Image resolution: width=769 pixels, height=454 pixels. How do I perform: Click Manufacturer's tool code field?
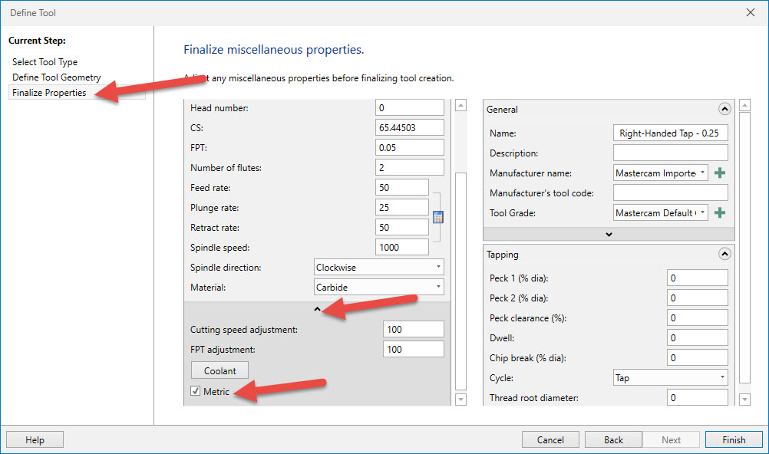[x=671, y=192]
